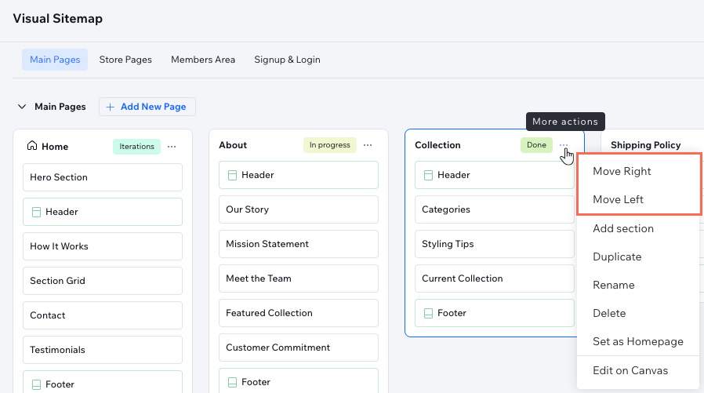Click the In progress status badge on About
Screen dimensions: 704x393
pos(330,145)
